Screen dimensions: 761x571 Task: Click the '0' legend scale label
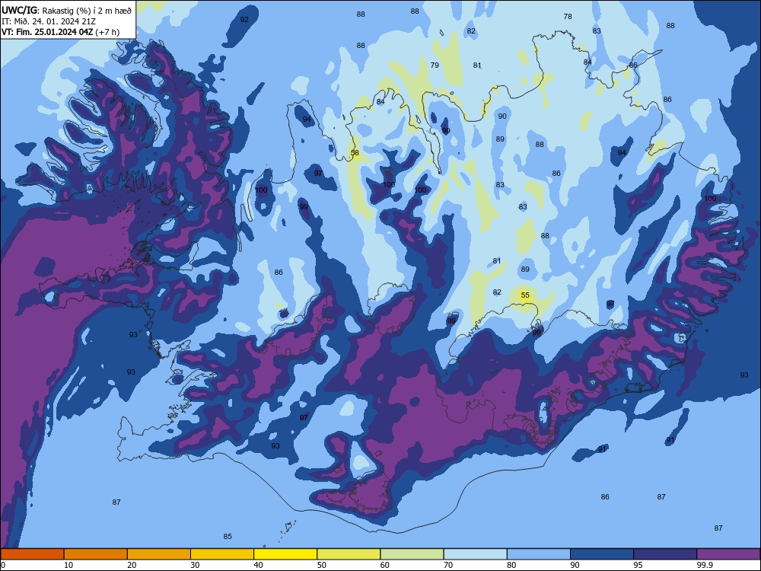coord(3,565)
